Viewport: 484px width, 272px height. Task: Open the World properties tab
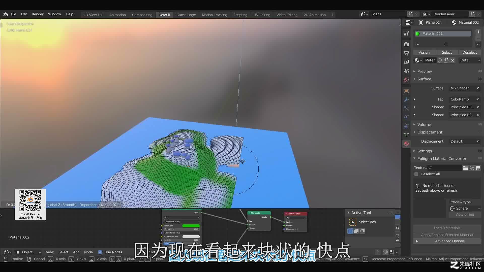pos(406,80)
